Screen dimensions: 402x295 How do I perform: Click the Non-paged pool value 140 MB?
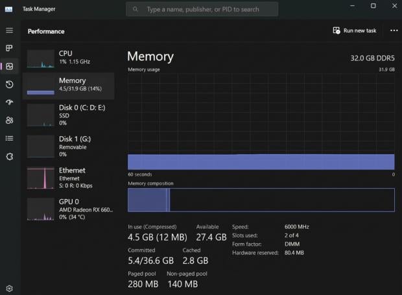pos(183,284)
